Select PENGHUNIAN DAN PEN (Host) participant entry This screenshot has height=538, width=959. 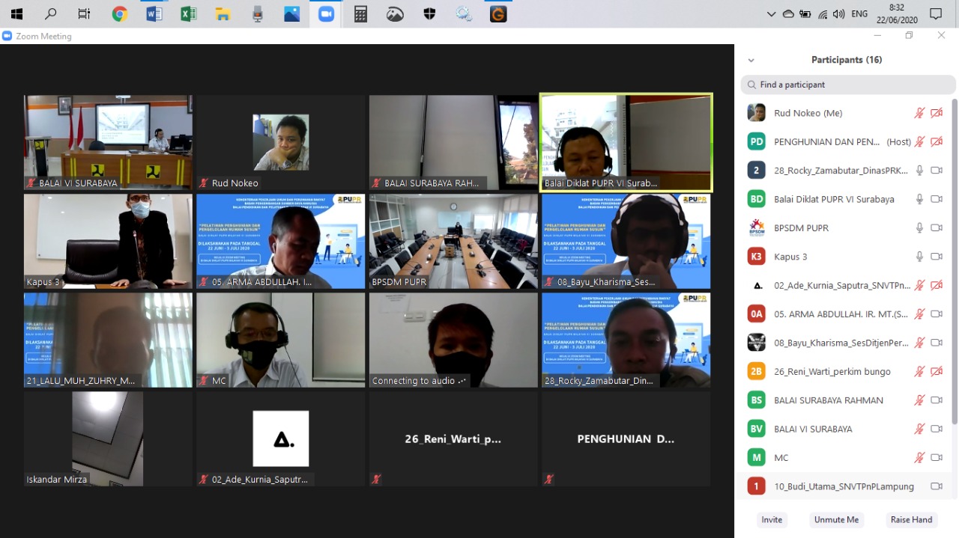point(826,141)
